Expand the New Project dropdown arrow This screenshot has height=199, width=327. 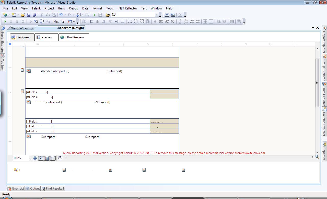pos(9,15)
